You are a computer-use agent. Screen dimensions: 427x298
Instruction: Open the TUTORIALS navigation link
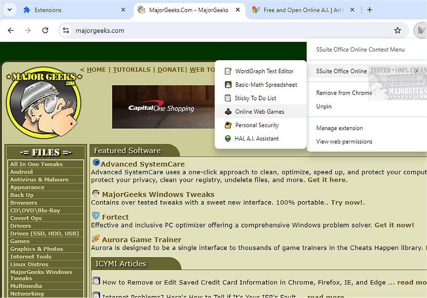(x=132, y=70)
